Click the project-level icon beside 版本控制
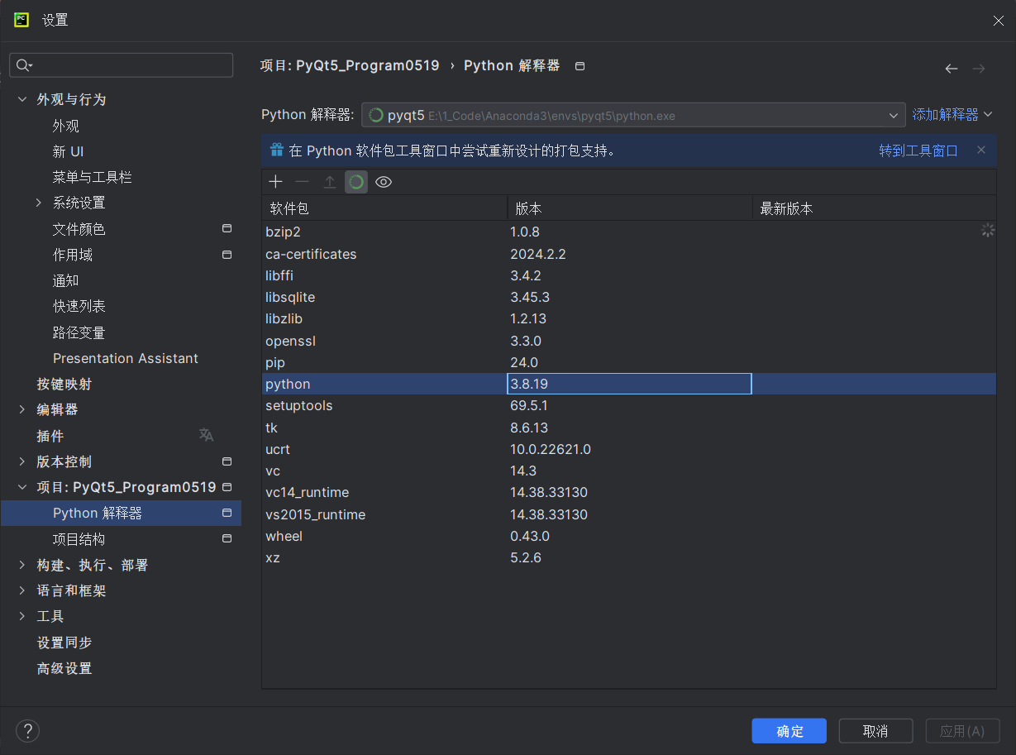Viewport: 1016px width, 755px height. coord(227,461)
